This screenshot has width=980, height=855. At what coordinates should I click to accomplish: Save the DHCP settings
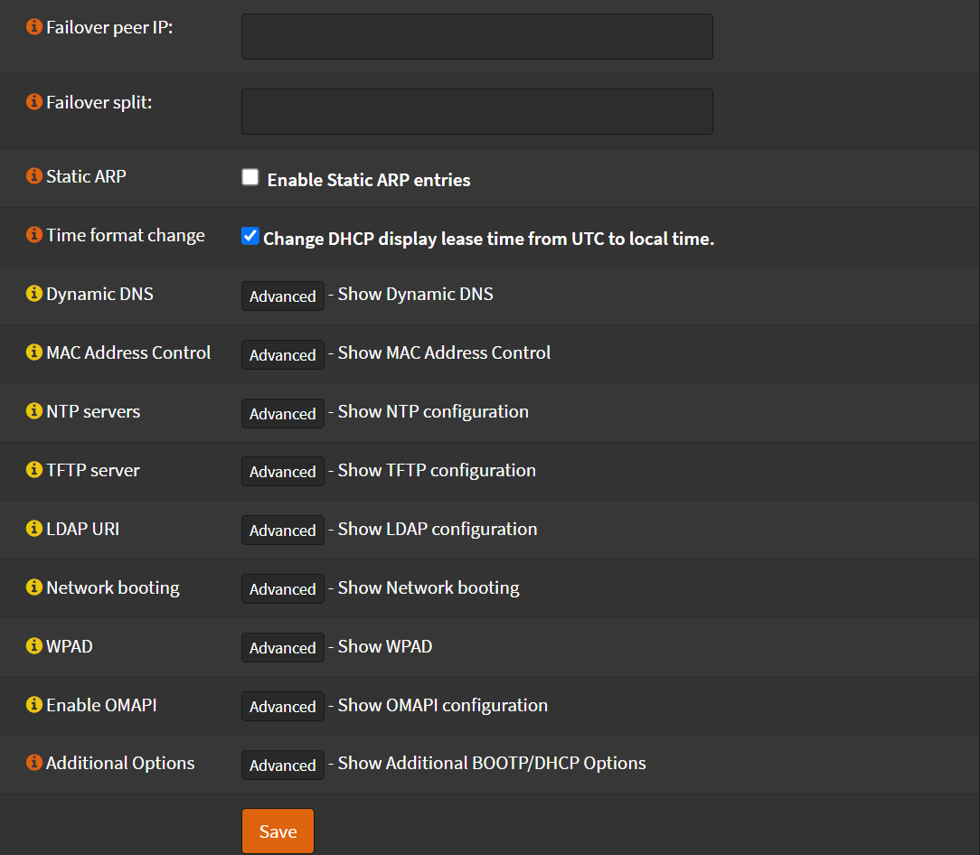tap(278, 832)
